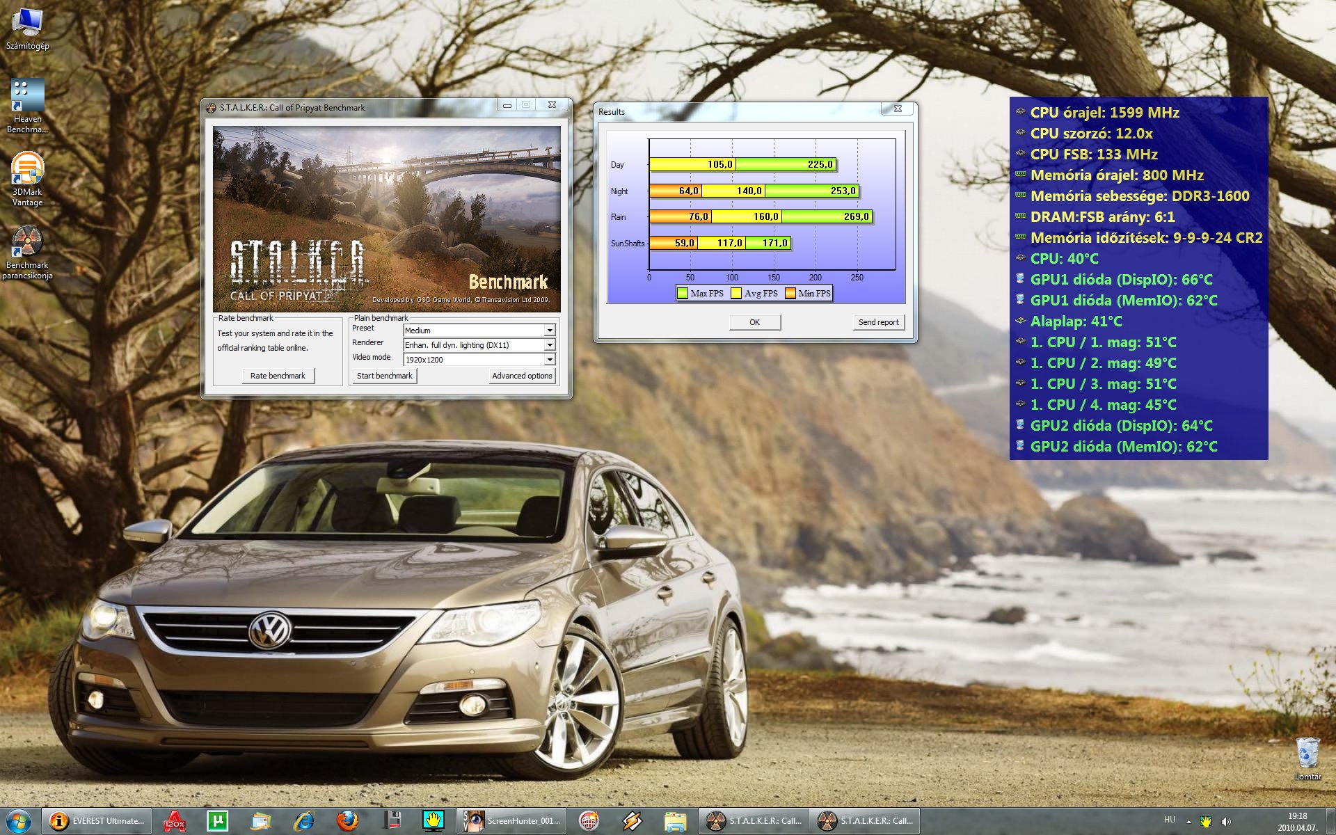The height and width of the screenshot is (835, 1336).
Task: Launch Firefox from the taskbar
Action: coord(347,821)
